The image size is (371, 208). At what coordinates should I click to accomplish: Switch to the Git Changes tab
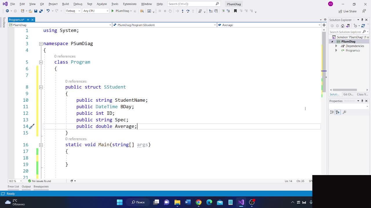coord(348,94)
